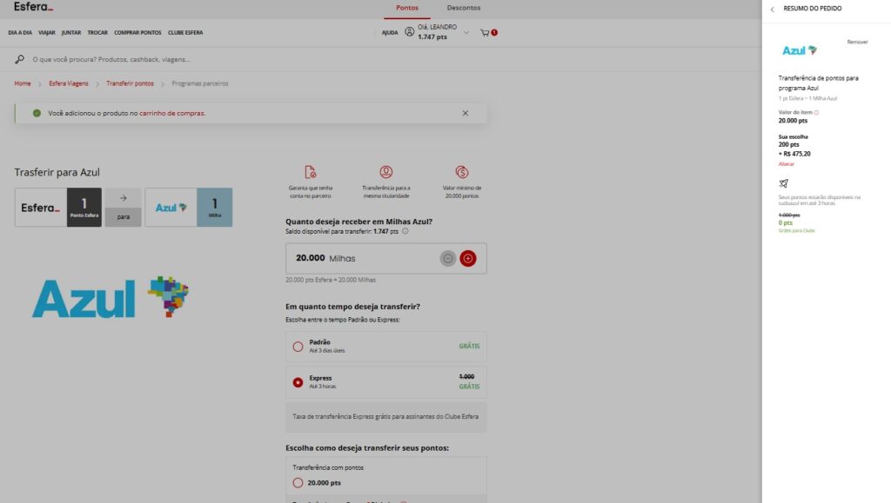Viewport: 891px width, 503px height.
Task: Click back arrow in Resumo do Pedido
Action: pos(772,9)
